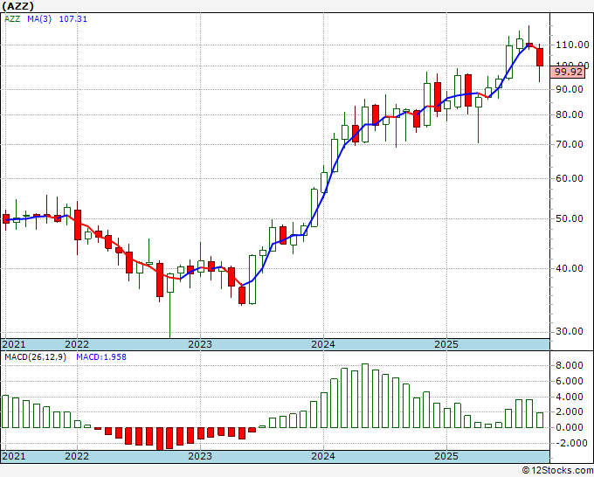Click 2025 on the MACD timeline
The height and width of the screenshot is (477, 594).
446,456
